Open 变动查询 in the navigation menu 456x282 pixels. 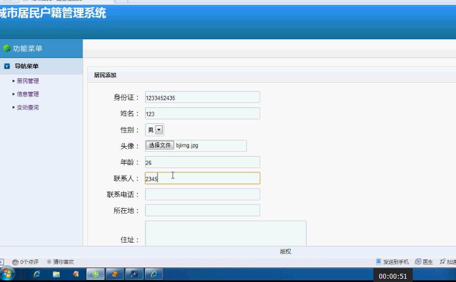[x=27, y=107]
